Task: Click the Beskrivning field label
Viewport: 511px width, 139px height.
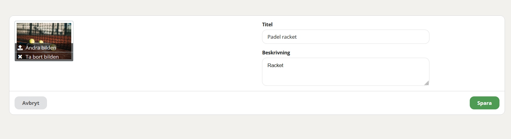Action: (x=276, y=53)
